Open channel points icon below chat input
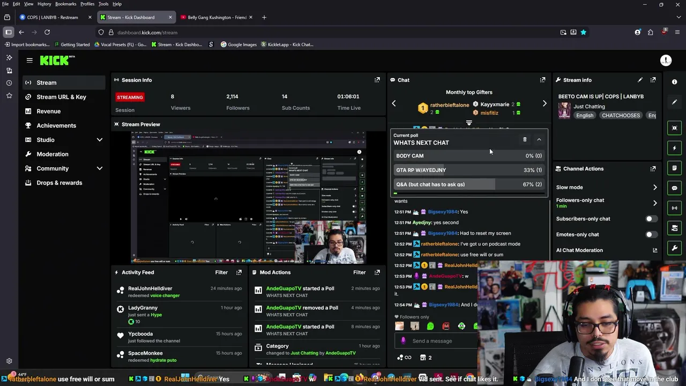 404,358
